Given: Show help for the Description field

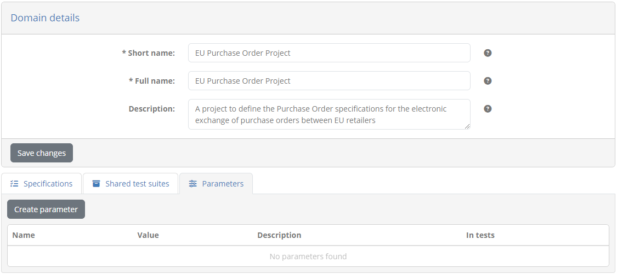Looking at the screenshot, I should [488, 109].
